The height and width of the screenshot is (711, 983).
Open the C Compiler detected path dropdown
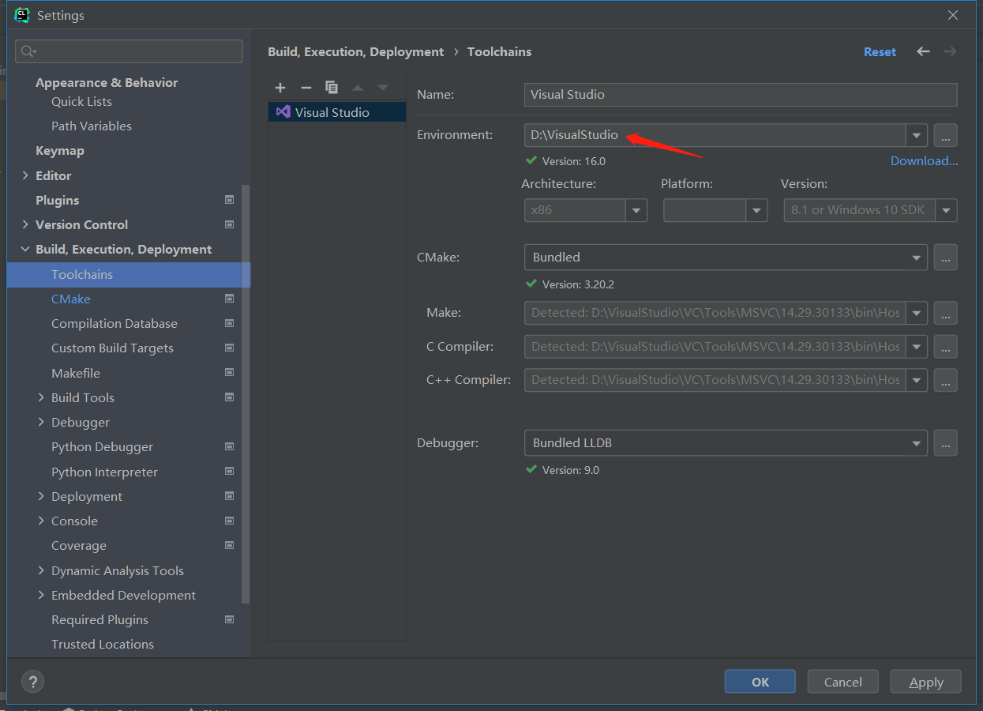(916, 346)
